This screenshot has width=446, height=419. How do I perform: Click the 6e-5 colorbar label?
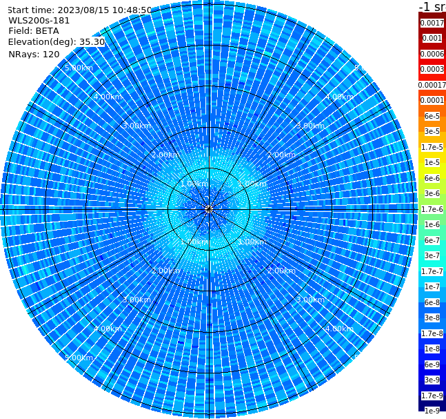pyautogui.click(x=432, y=116)
